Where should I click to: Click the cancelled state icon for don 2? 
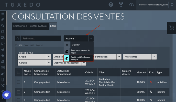coord(151,92)
